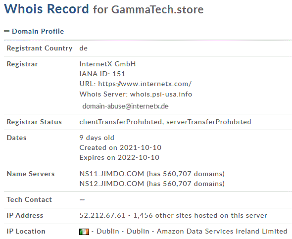Click Amazon Data Services Ireland Limited

[x=222, y=231]
